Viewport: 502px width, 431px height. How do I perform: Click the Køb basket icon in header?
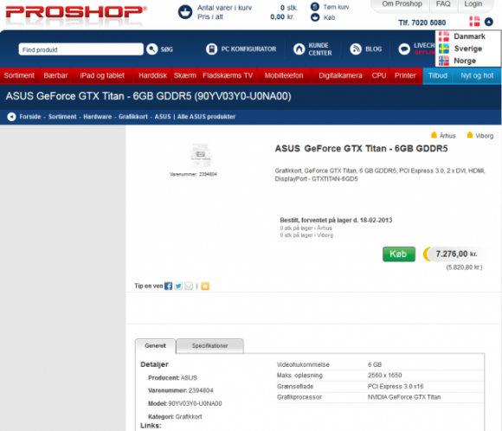pyautogui.click(x=315, y=17)
